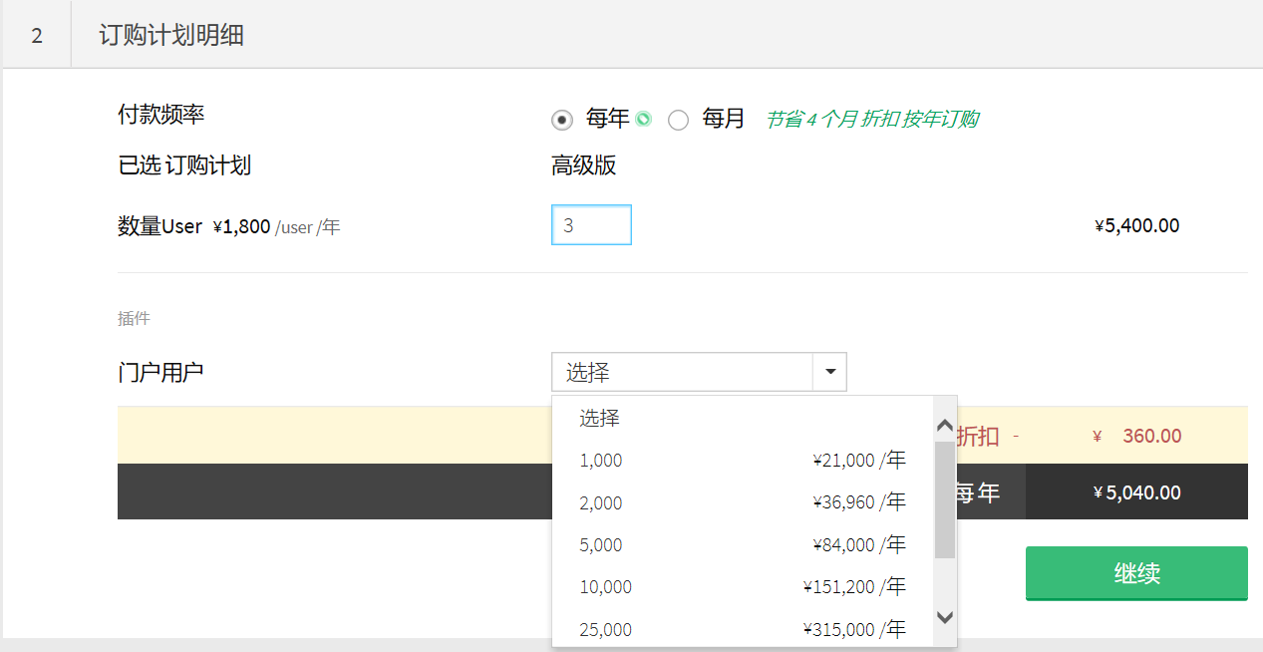
Task: Click the step number 2 badge
Action: coord(37,36)
